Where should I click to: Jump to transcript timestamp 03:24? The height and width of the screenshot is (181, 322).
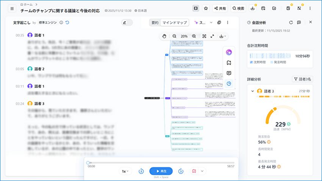click(20, 104)
